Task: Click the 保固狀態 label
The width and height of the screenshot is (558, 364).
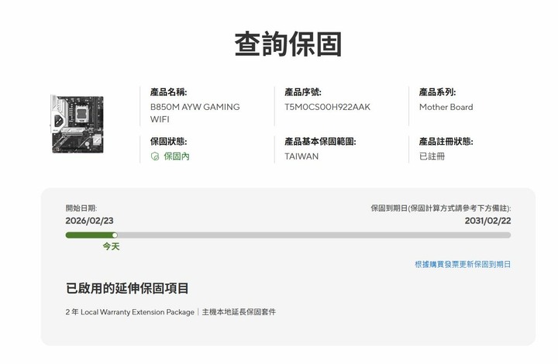Action: click(168, 142)
